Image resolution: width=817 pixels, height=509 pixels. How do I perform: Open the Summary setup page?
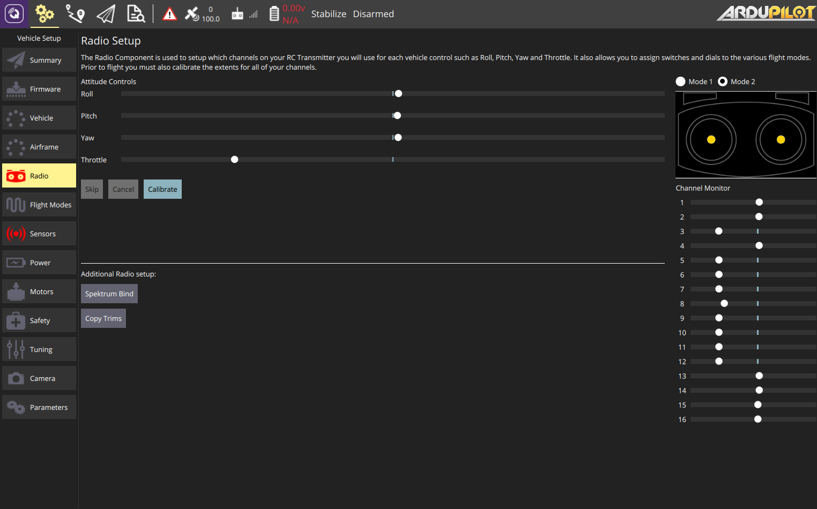(39, 60)
